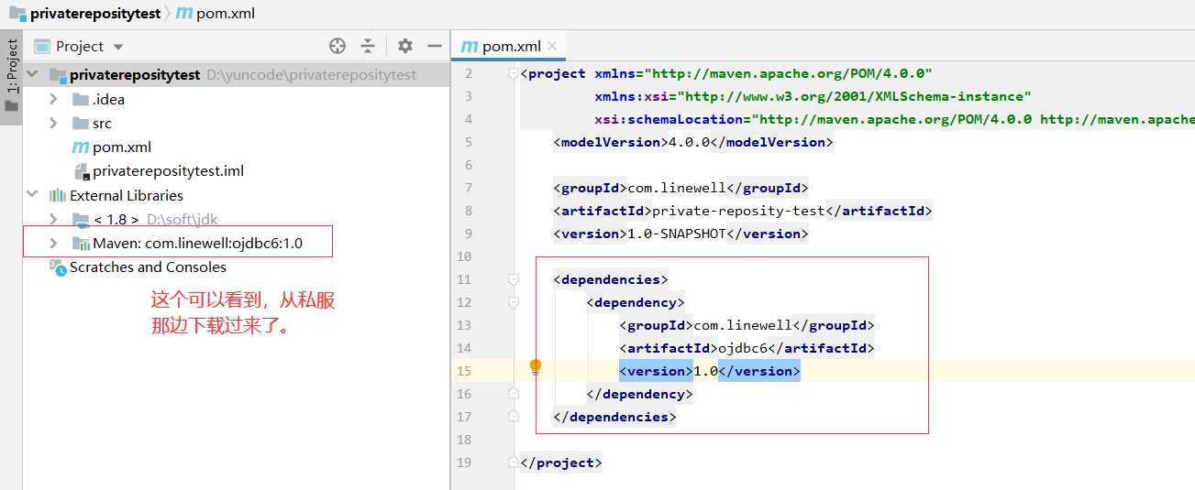
Task: Click the Scratches and Consoles icon
Action: (x=58, y=267)
